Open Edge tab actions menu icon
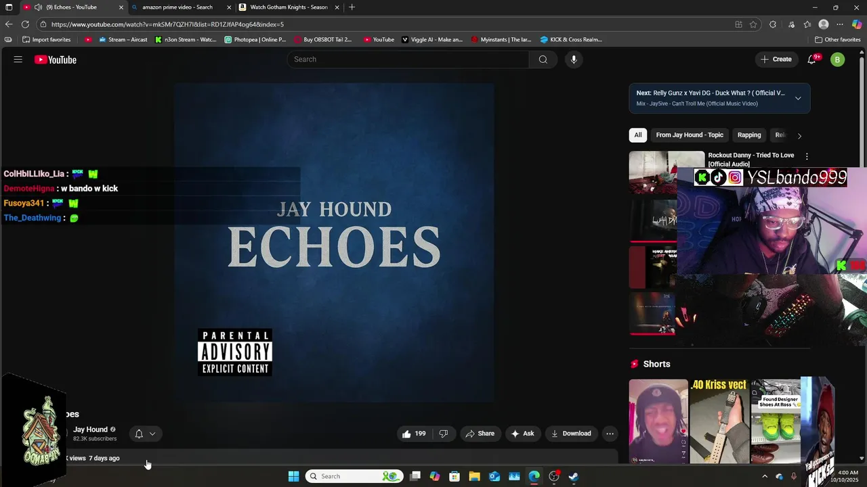Viewport: 867px width, 487px height. coord(9,7)
